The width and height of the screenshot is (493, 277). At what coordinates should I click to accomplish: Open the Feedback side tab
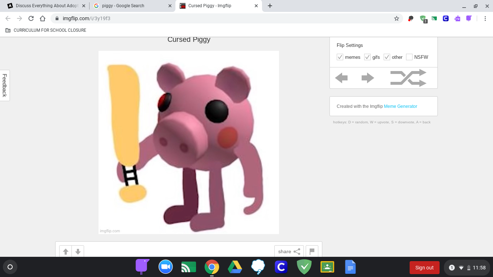pos(5,85)
